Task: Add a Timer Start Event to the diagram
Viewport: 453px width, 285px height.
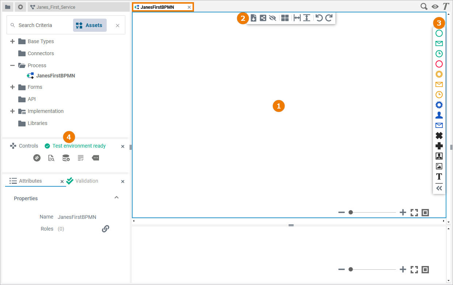Action: (439, 53)
